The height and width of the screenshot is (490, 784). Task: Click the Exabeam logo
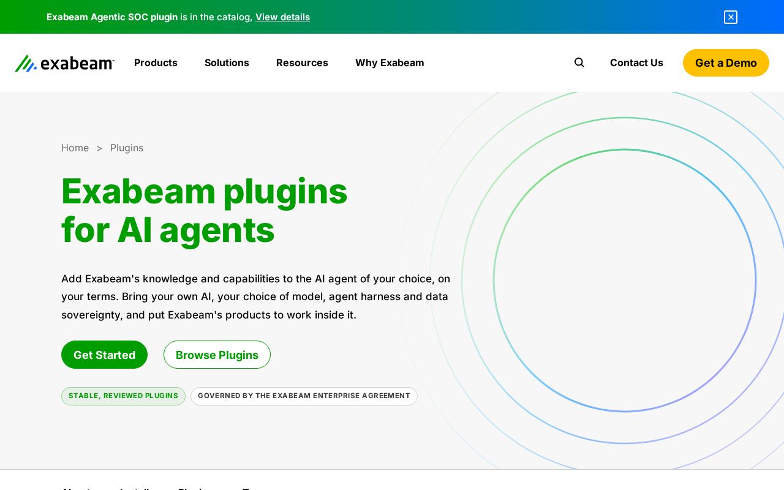[x=64, y=63]
